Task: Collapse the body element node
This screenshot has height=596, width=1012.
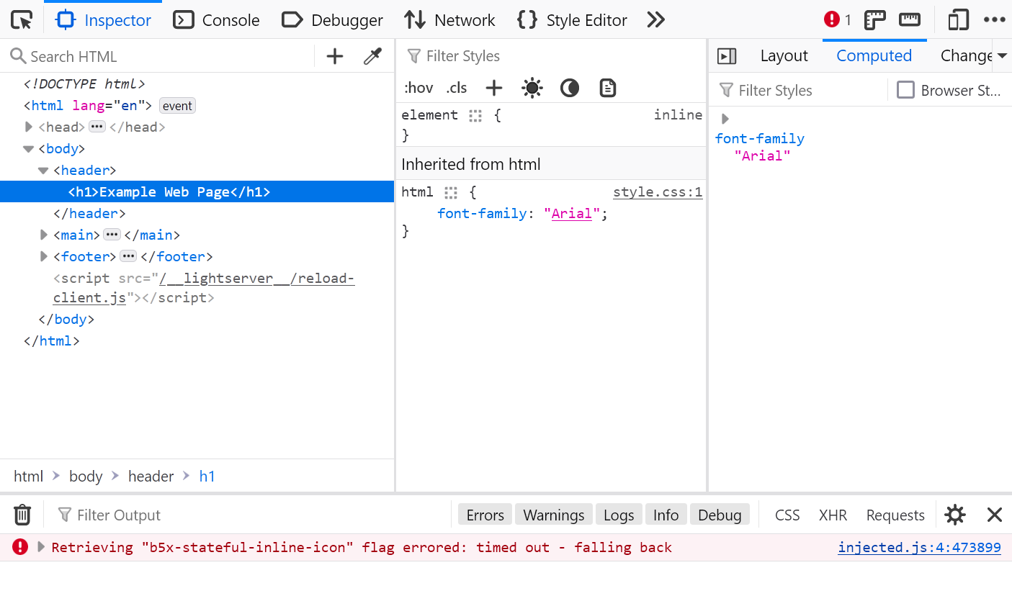Action: (29, 149)
